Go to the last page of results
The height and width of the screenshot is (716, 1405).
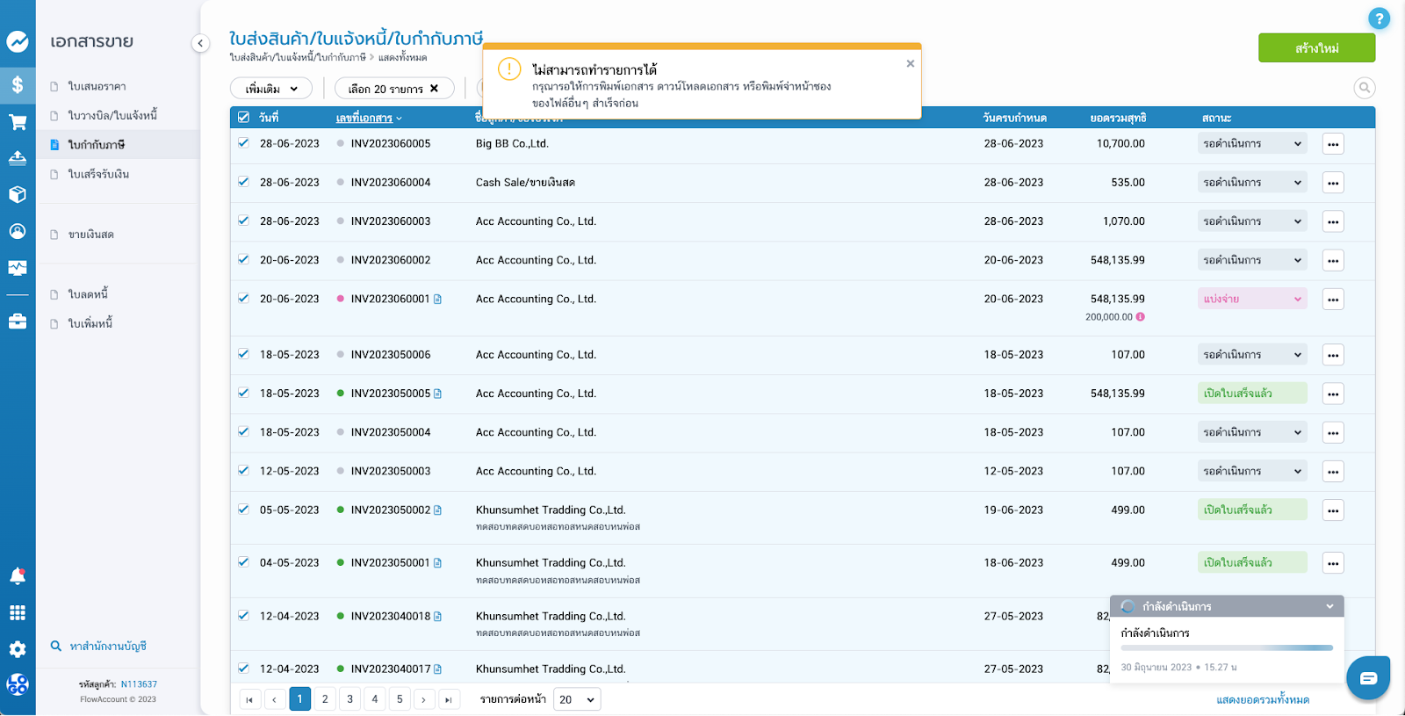(449, 699)
